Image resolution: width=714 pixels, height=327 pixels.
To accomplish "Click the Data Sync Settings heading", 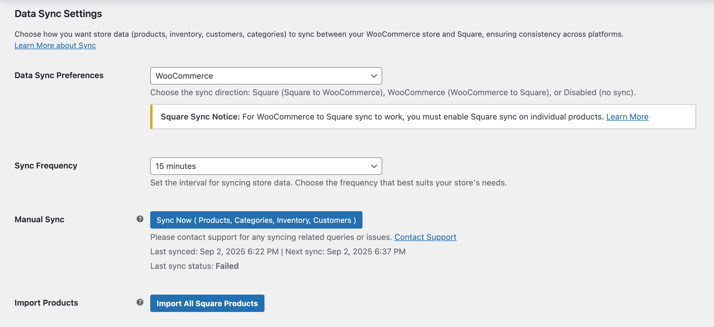I will click(58, 13).
